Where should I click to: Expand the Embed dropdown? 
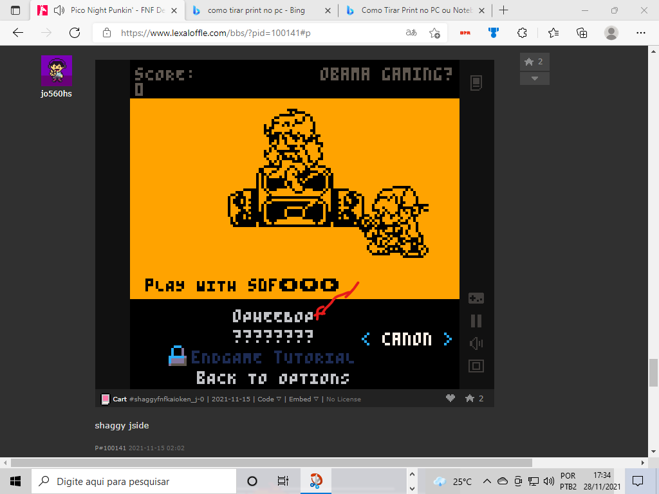click(304, 399)
